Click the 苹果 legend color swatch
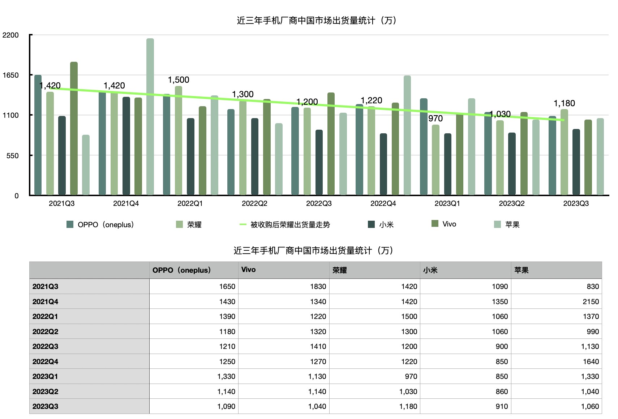This screenshot has width=618, height=419. coord(497,224)
